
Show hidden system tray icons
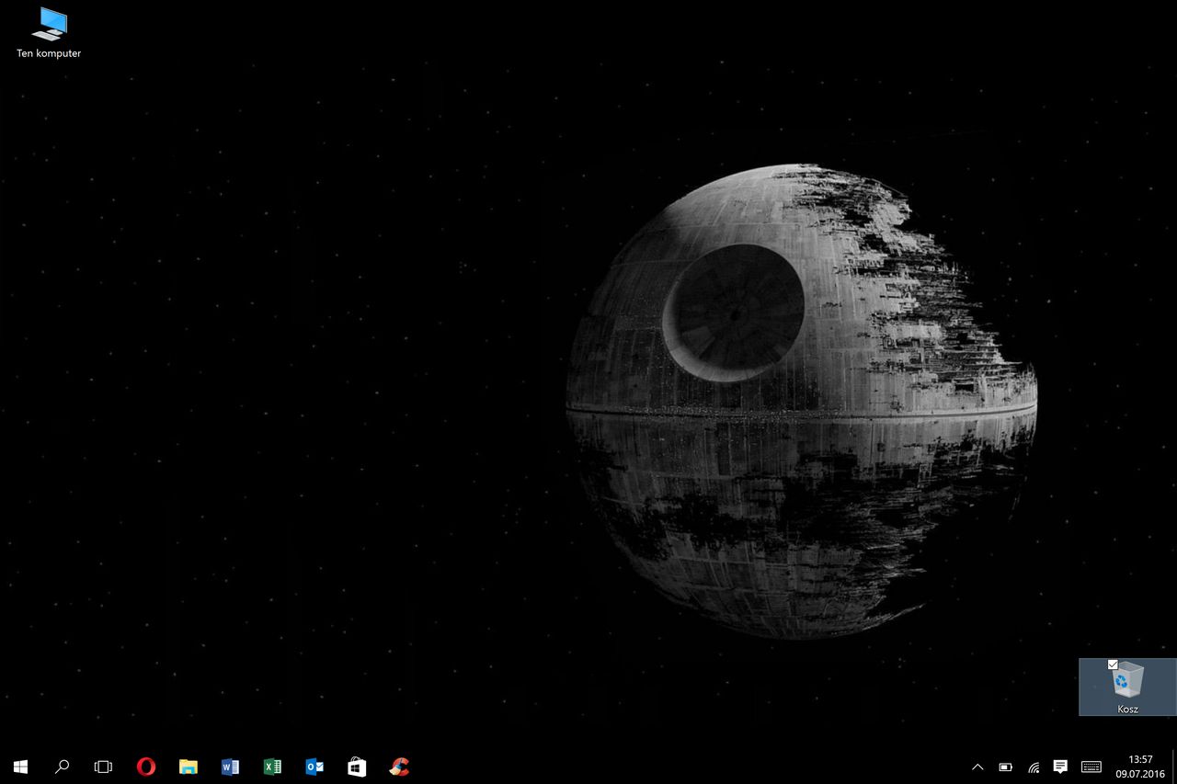(x=977, y=767)
